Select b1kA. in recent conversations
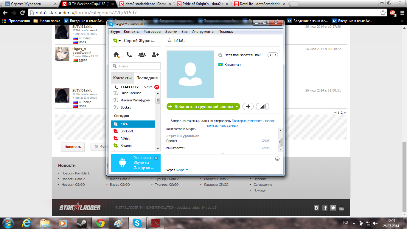The width and height of the screenshot is (407, 229). pos(133,124)
